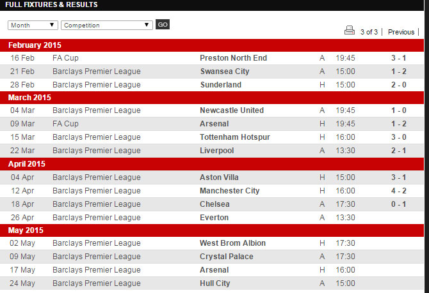The image size is (429, 293).
Task: Open the Everton fixture on 26 Apr
Action: coord(214,218)
